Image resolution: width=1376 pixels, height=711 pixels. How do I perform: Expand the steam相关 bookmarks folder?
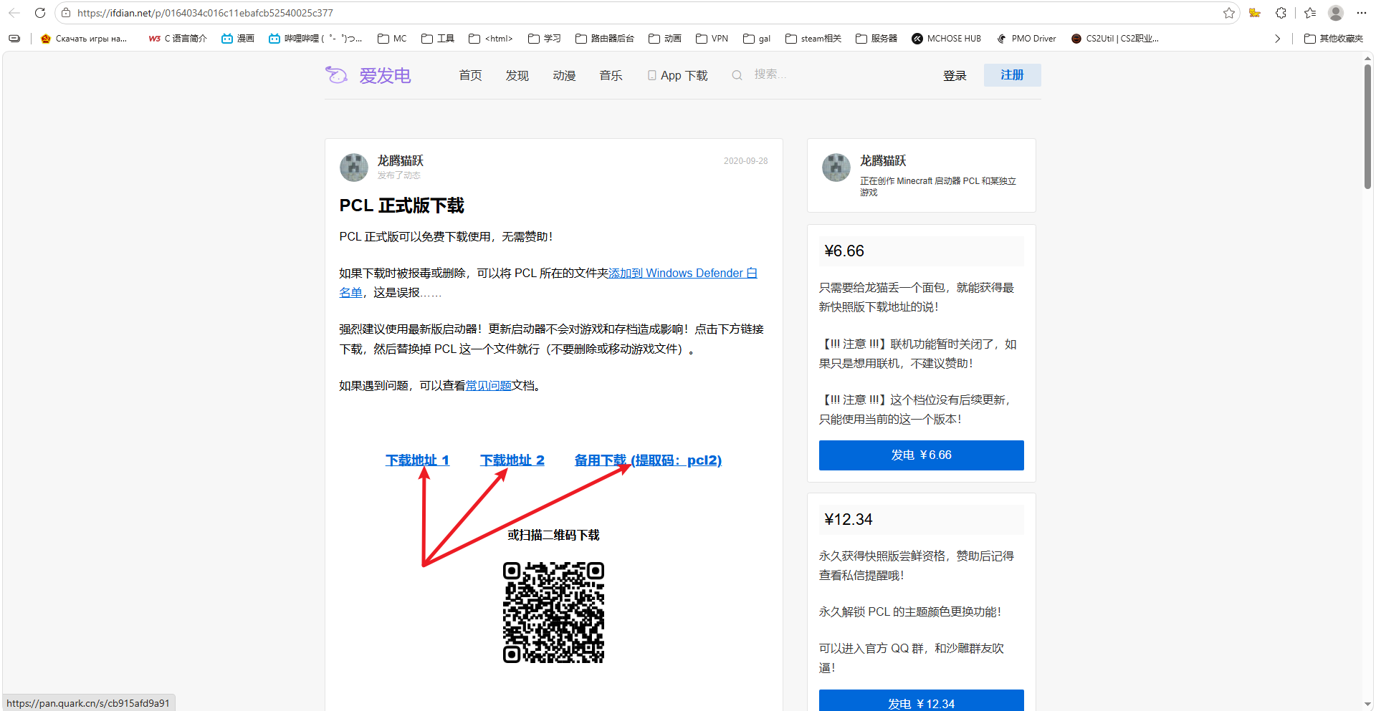coord(813,39)
